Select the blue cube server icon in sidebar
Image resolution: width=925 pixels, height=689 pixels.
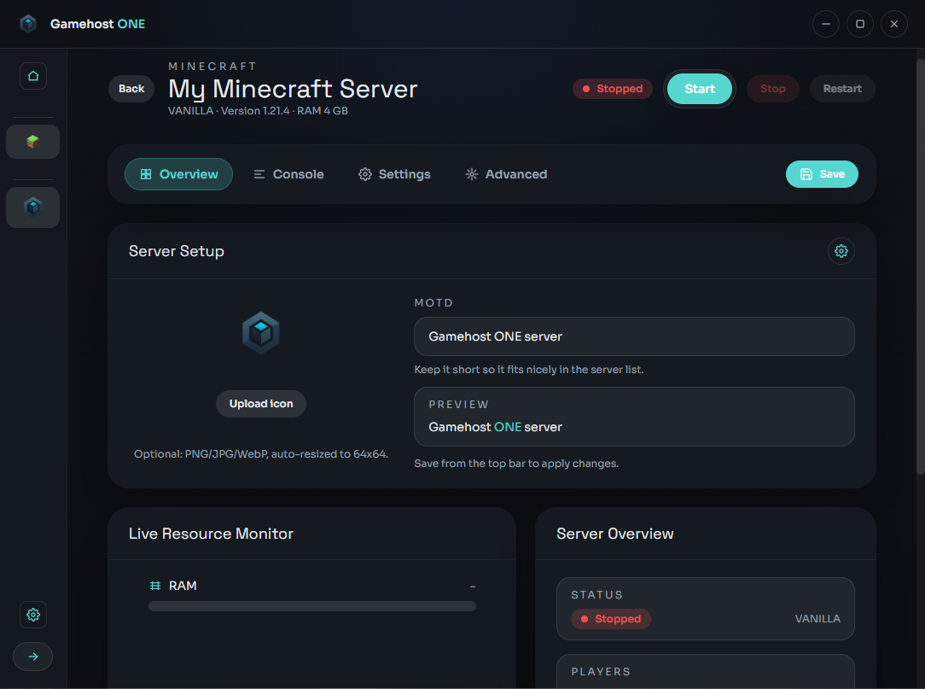tap(32, 207)
